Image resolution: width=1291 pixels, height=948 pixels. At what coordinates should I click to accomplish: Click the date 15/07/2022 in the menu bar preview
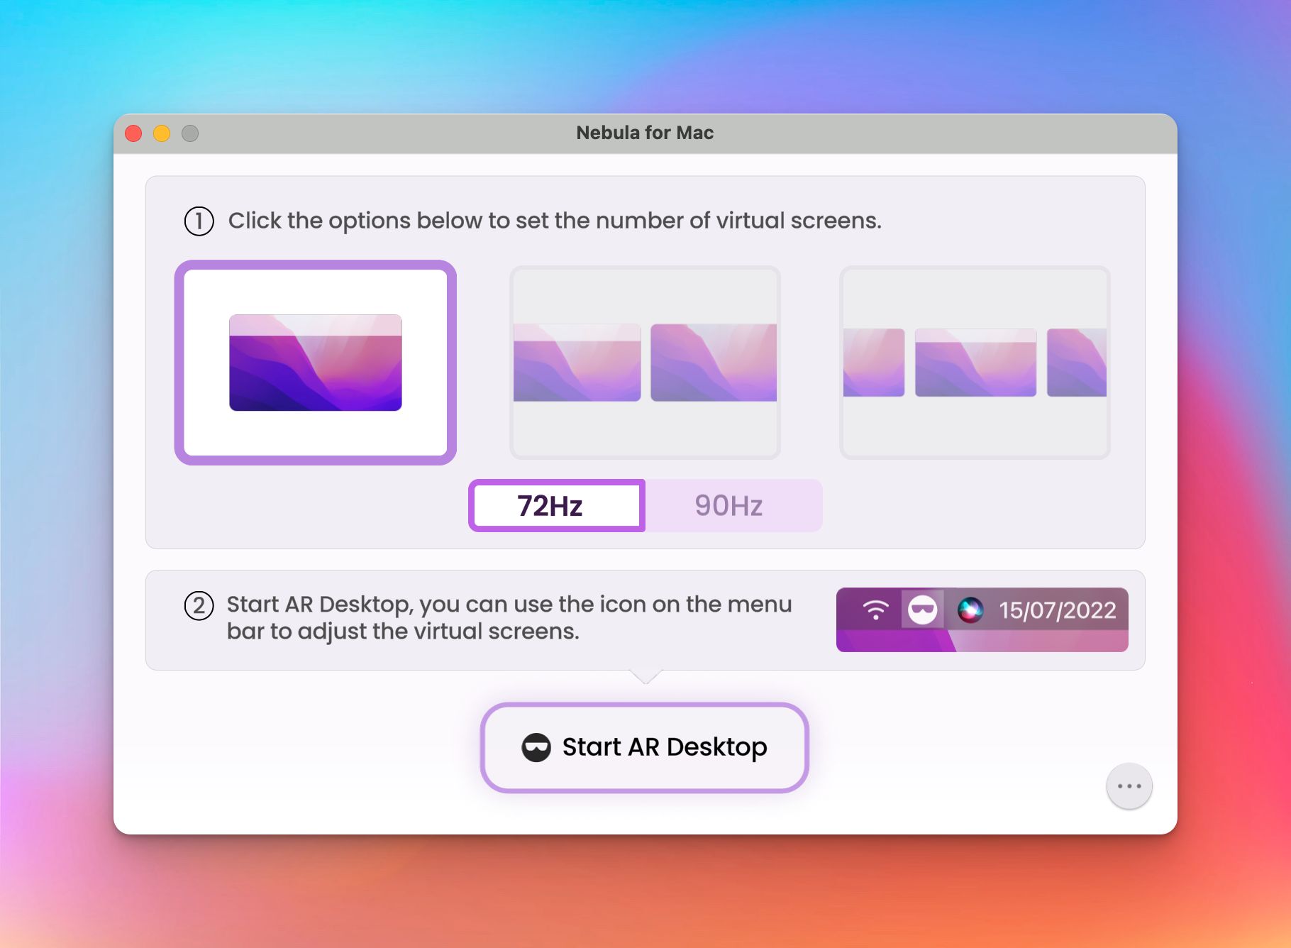1056,610
